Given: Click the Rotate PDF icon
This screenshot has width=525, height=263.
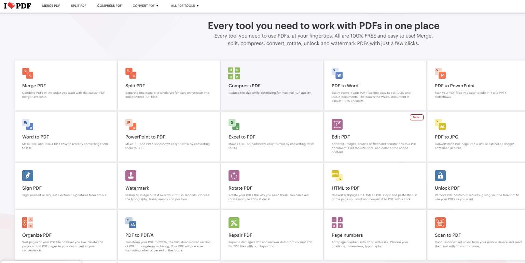Looking at the screenshot, I should [x=234, y=176].
